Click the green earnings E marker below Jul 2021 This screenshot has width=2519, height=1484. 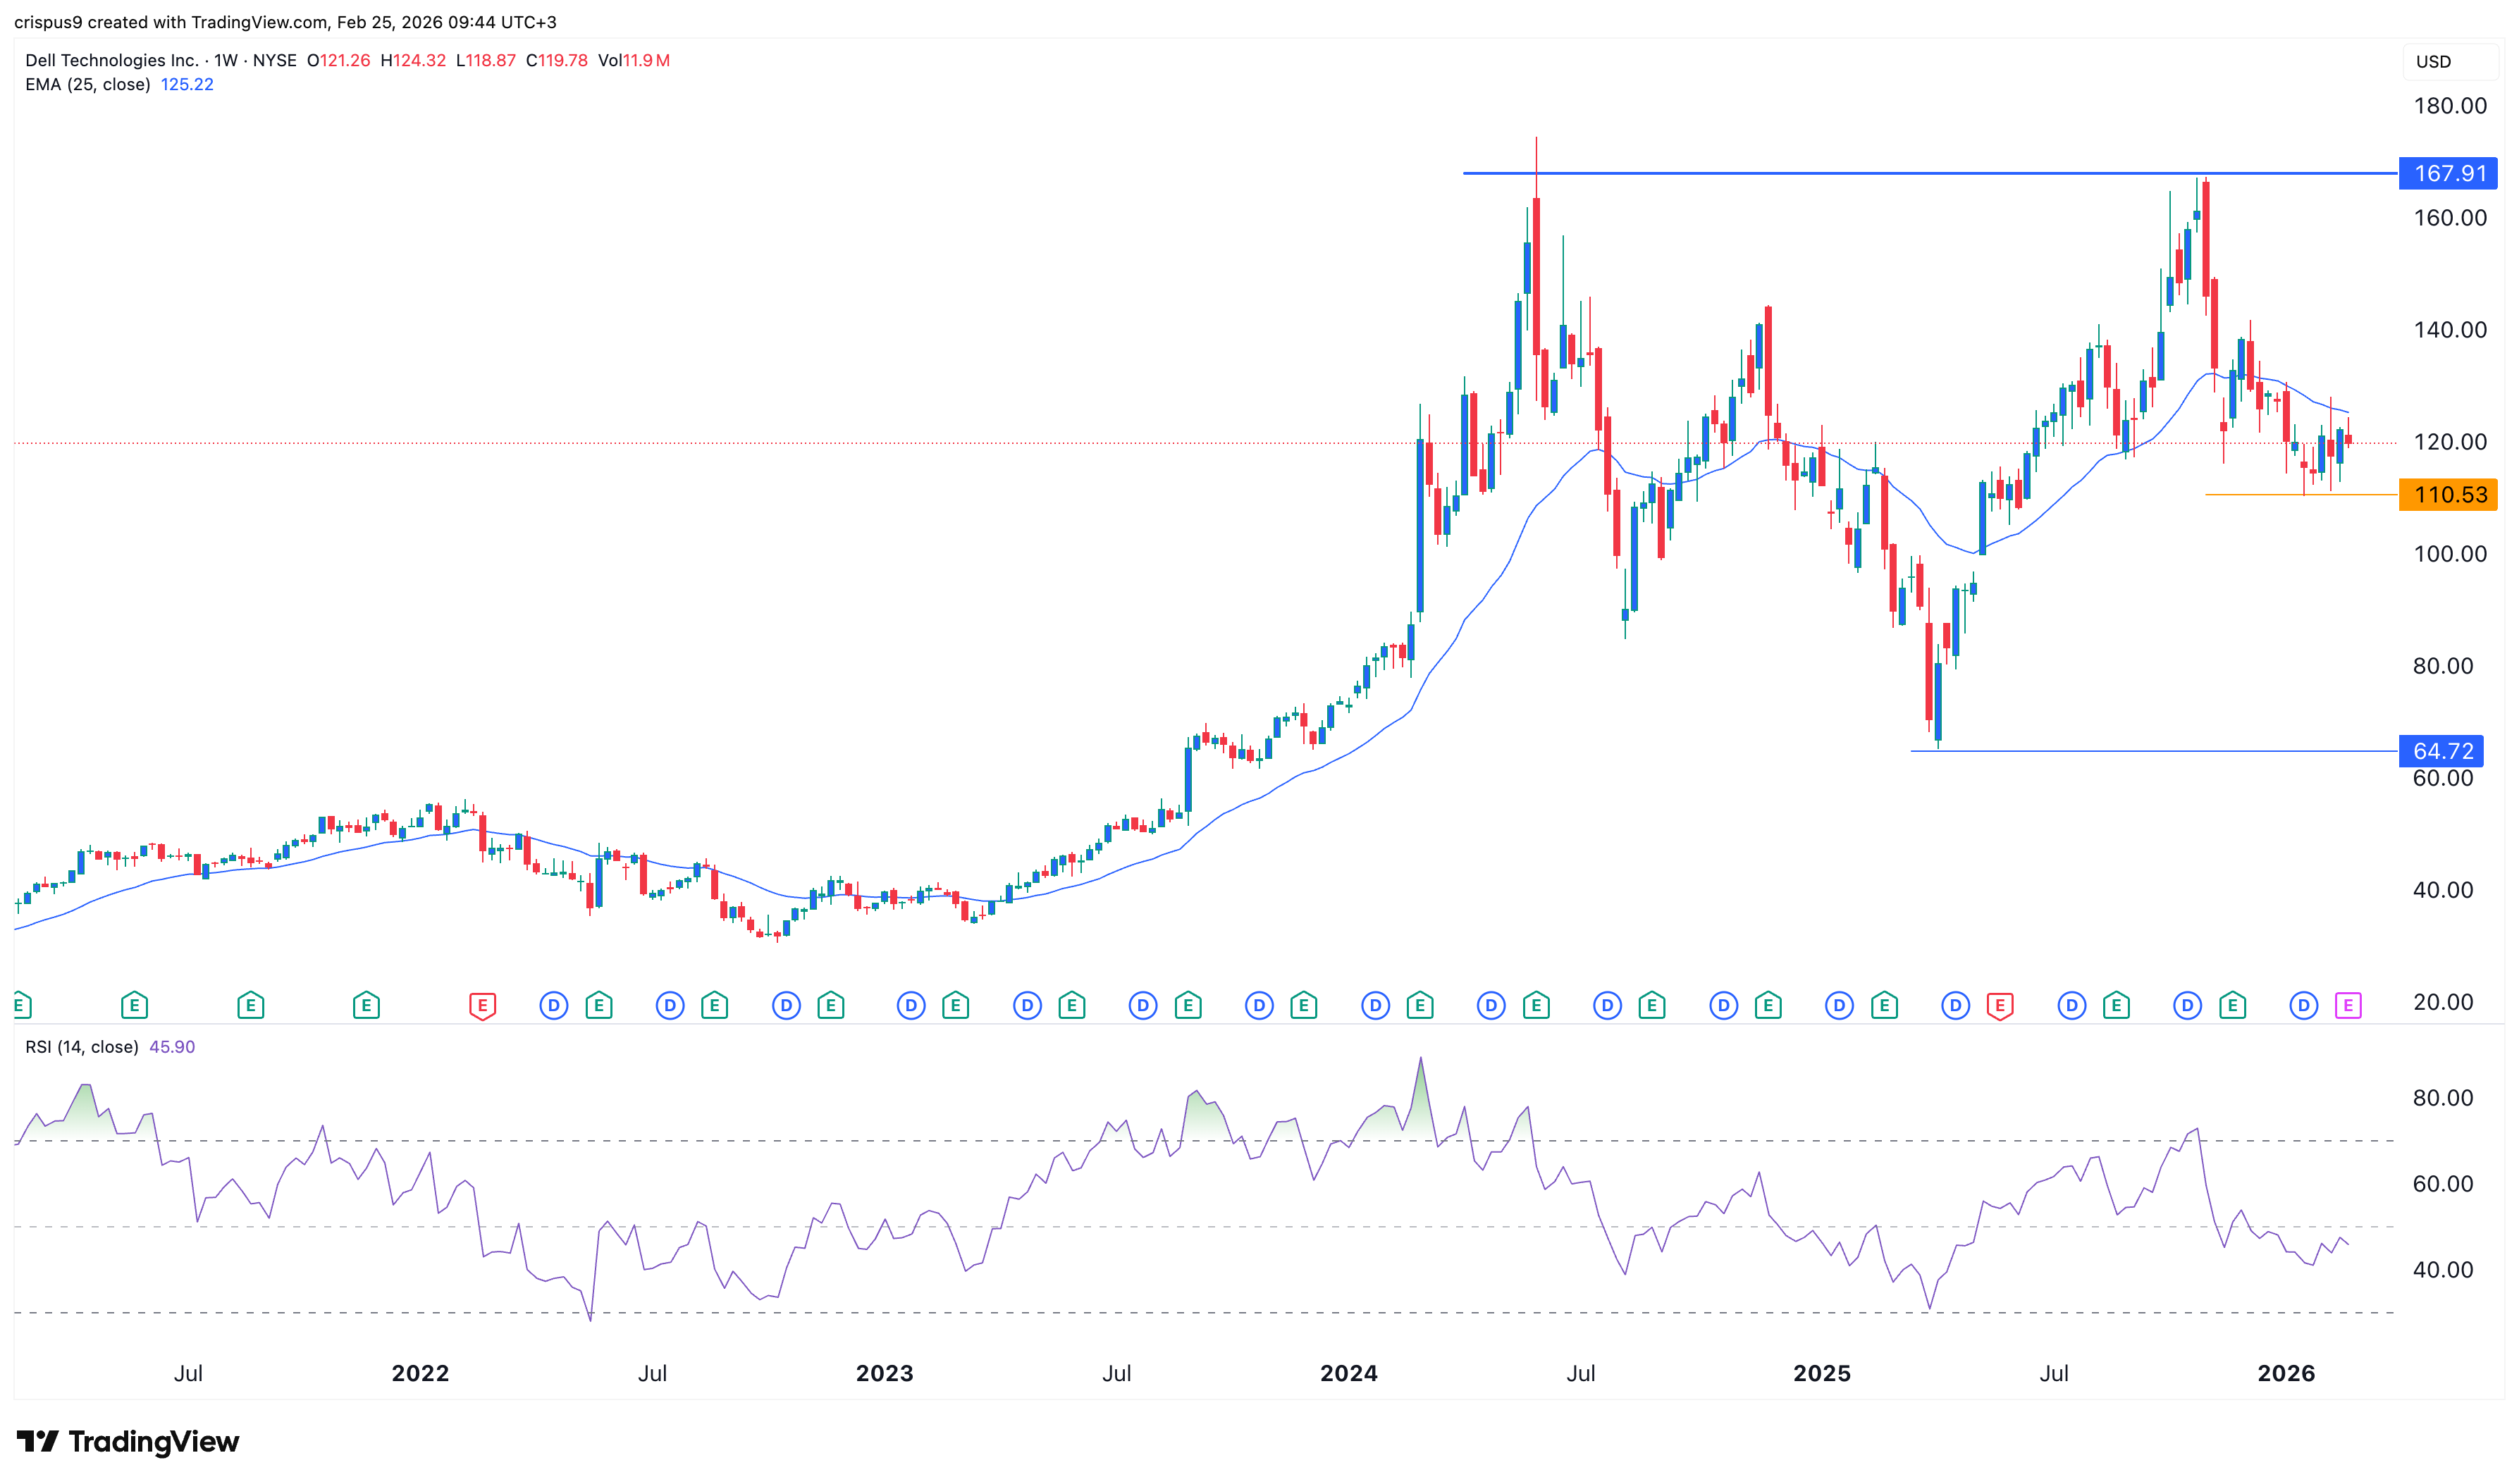(x=134, y=1005)
